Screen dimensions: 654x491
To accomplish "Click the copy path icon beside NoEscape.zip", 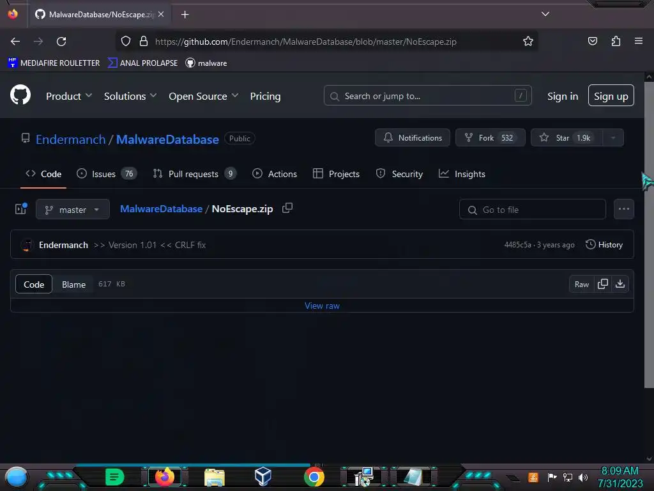I will coord(287,208).
